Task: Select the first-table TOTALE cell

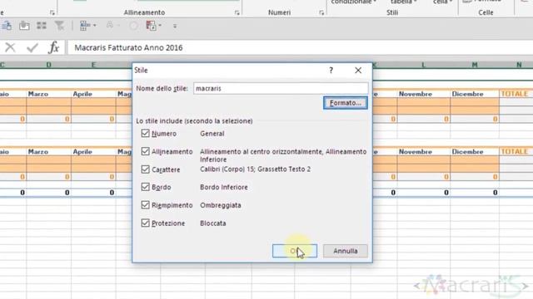Action: (516, 94)
